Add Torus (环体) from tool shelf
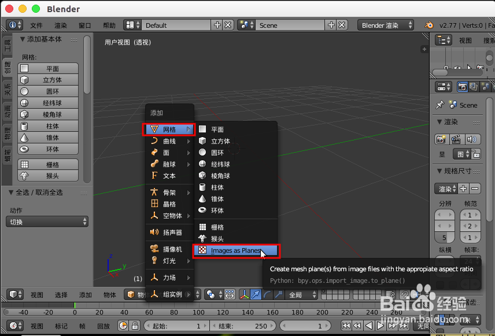This screenshot has height=336, width=495. [48, 149]
